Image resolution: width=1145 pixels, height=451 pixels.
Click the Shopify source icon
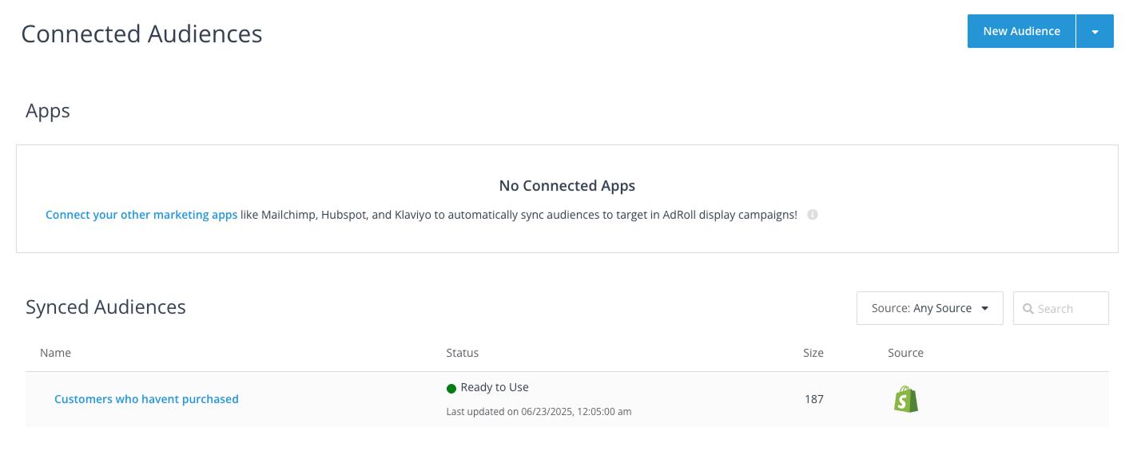(x=905, y=399)
